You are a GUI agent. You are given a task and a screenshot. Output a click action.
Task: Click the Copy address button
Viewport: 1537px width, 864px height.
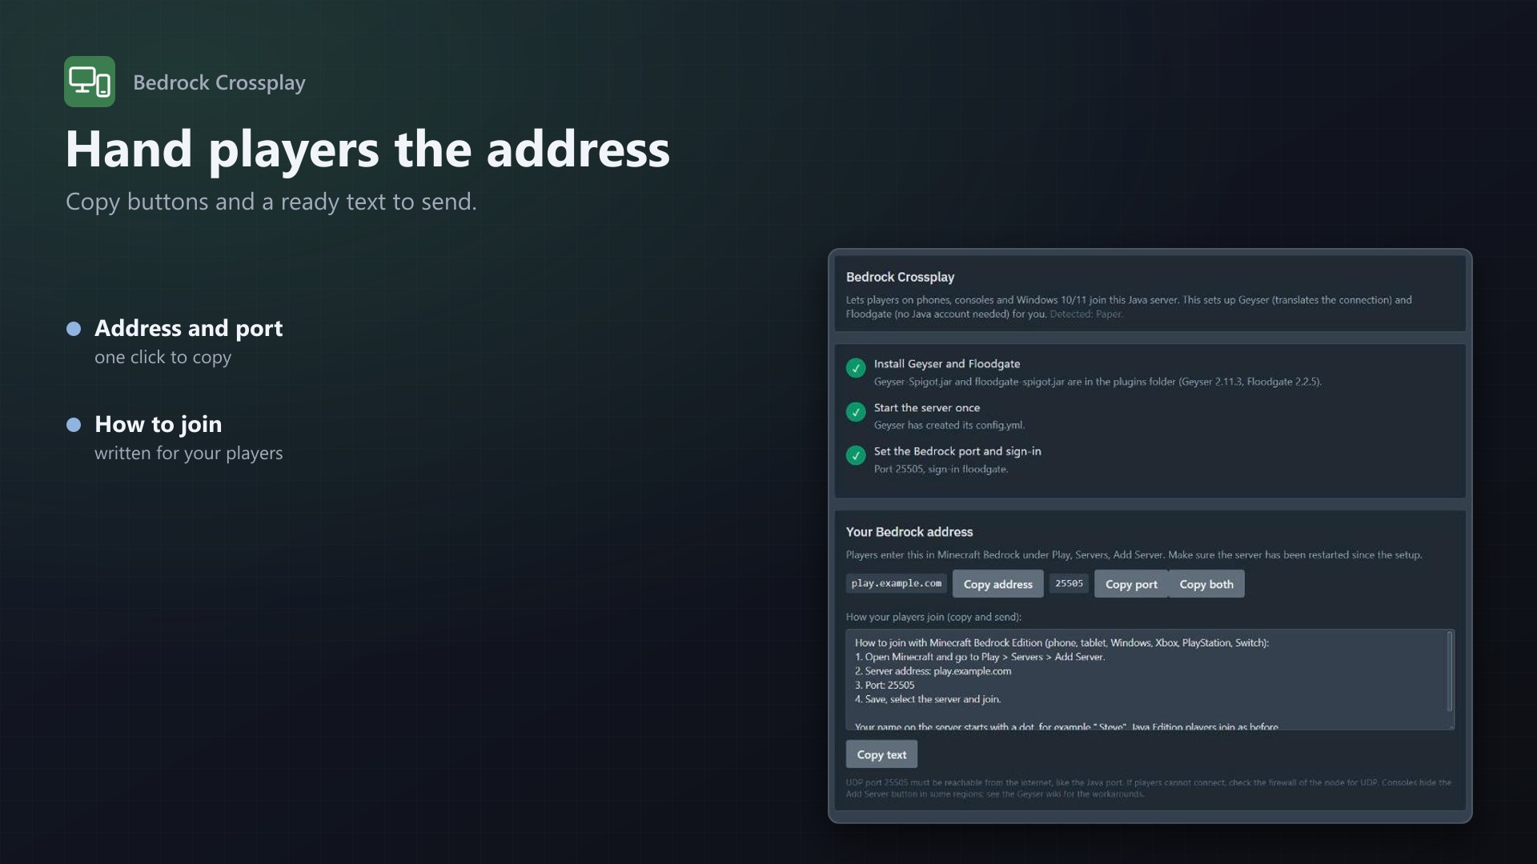[x=997, y=584]
